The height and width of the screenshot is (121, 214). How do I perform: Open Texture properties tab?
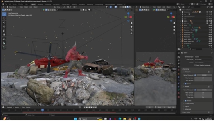pyautogui.click(x=179, y=97)
